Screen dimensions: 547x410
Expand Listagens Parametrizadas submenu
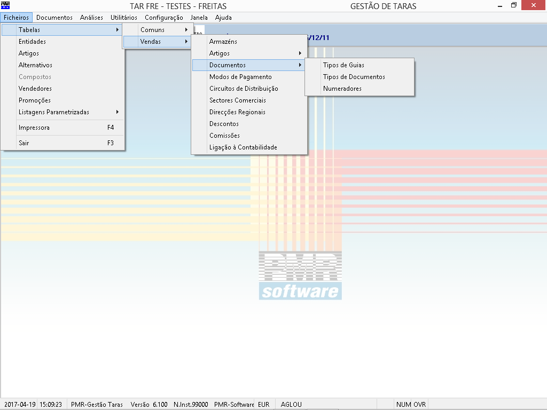62,112
